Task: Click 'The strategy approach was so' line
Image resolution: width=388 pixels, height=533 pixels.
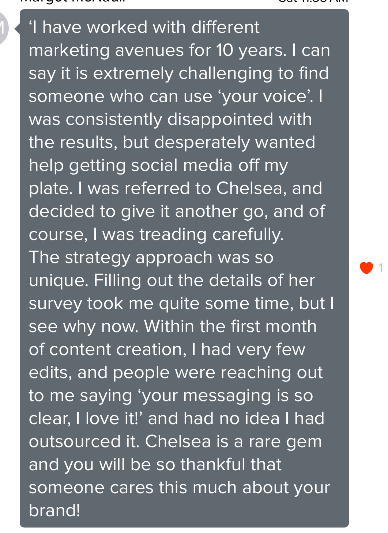Action: click(151, 258)
